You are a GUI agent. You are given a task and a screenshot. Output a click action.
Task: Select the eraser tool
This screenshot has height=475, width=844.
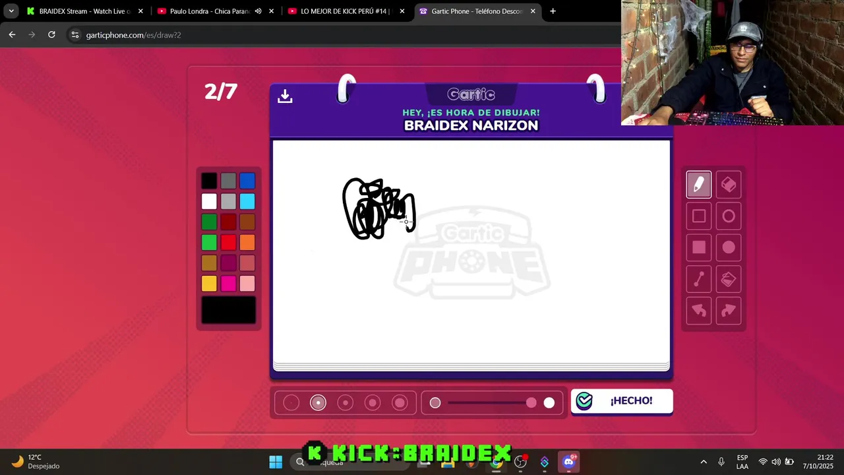(729, 185)
